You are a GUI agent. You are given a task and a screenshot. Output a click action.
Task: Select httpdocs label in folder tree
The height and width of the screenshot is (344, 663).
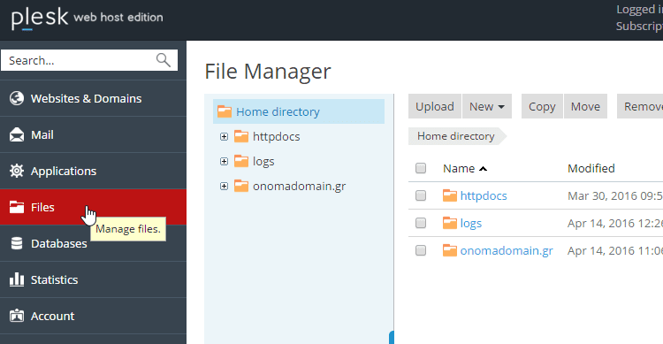277,137
